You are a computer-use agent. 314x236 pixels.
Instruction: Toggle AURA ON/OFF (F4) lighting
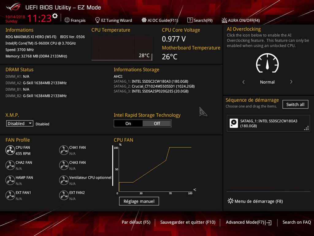240,20
